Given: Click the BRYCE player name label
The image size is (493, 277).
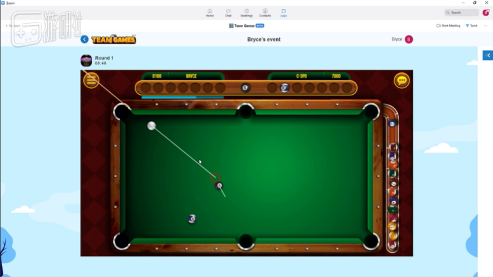Looking at the screenshot, I should (191, 76).
